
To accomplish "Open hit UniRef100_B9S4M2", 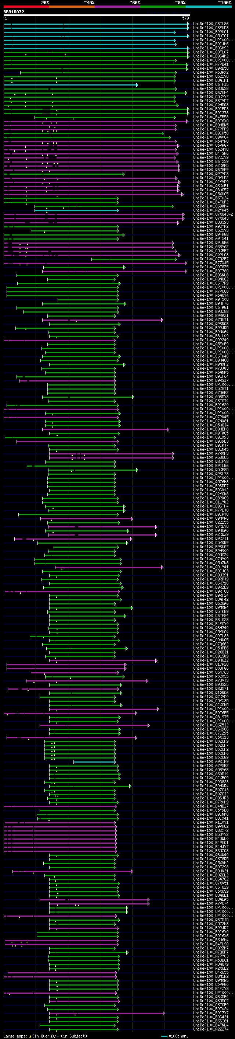I will 211,56.
